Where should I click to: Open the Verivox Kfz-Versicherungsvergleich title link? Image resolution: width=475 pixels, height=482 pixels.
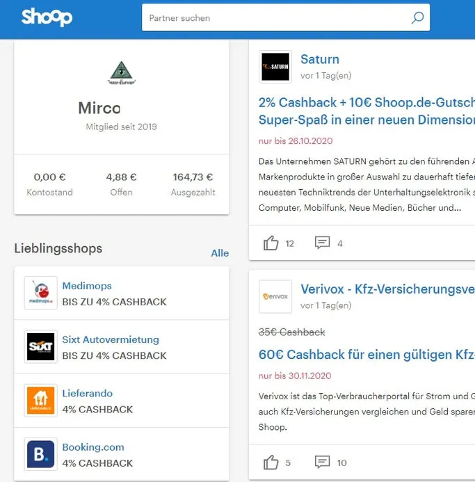pyautogui.click(x=387, y=289)
